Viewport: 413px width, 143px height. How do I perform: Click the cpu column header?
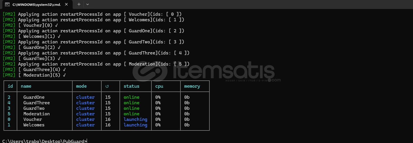coord(159,86)
